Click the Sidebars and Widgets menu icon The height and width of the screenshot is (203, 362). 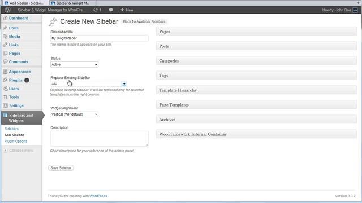[x=5, y=115]
